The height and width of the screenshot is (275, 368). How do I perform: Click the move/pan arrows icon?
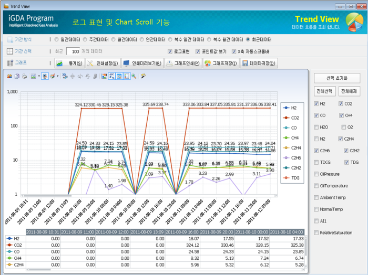tap(73, 76)
